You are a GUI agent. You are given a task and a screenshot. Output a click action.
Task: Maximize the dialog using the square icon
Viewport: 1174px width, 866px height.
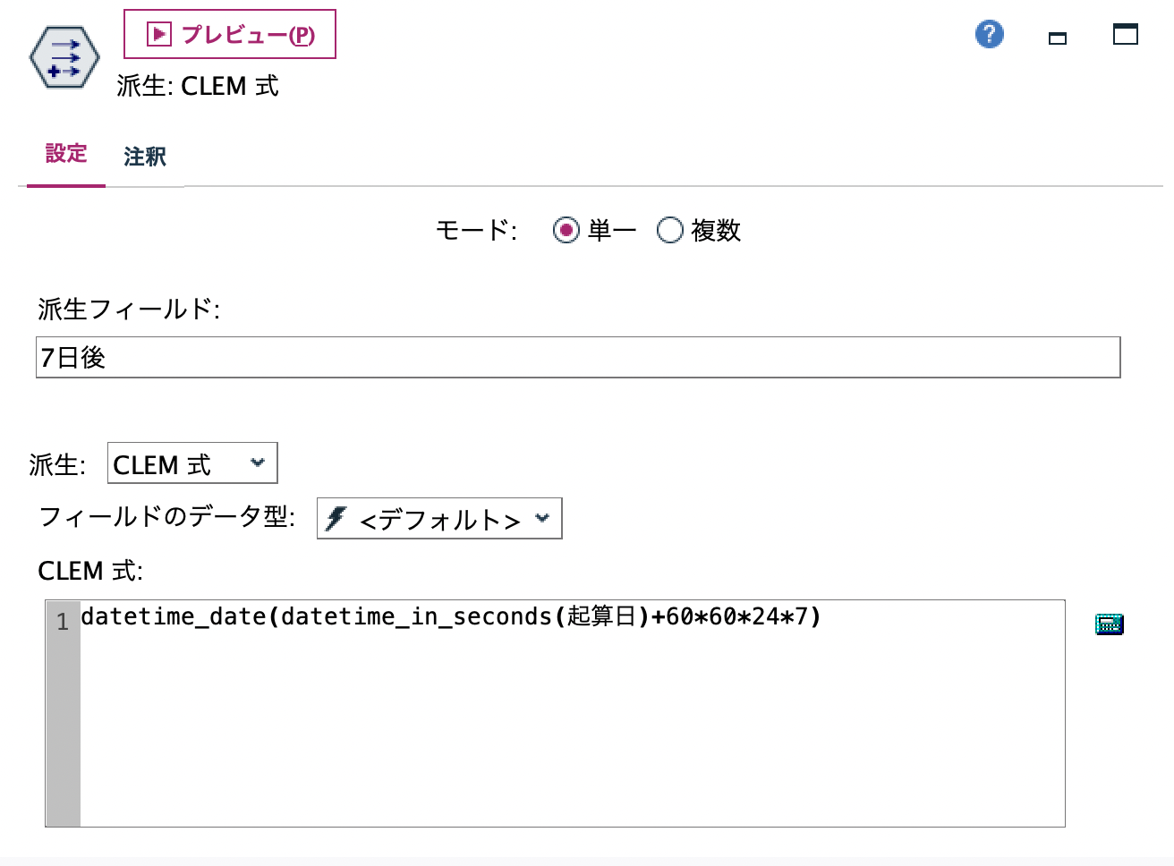pos(1125,34)
